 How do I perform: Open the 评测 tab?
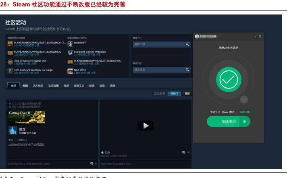[x=112, y=86]
